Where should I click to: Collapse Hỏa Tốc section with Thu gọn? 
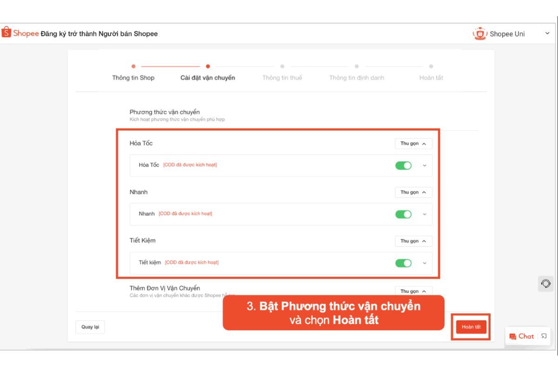click(x=413, y=144)
